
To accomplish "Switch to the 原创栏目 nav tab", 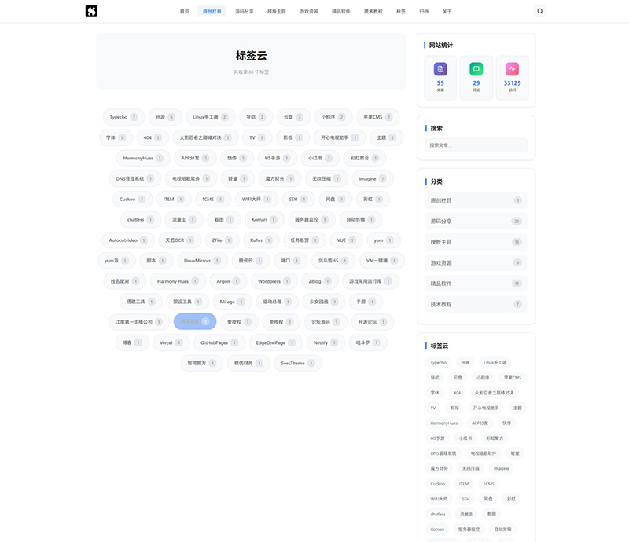I will point(210,11).
